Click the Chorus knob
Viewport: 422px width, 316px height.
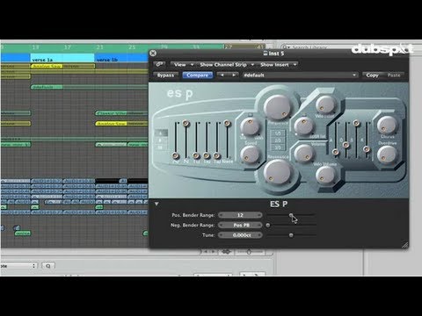coord(387,125)
